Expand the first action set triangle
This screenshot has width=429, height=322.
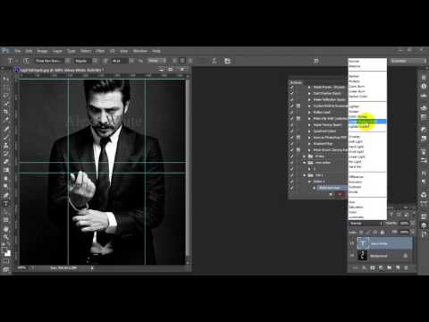[309, 88]
